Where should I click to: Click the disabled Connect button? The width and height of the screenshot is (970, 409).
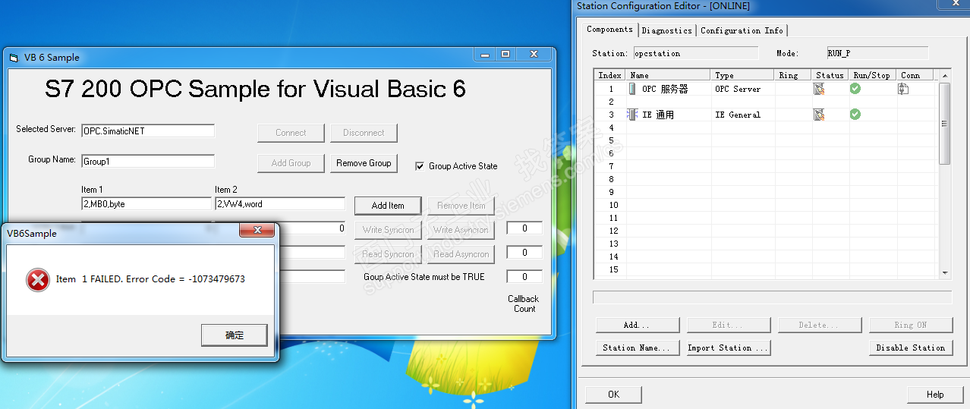291,133
